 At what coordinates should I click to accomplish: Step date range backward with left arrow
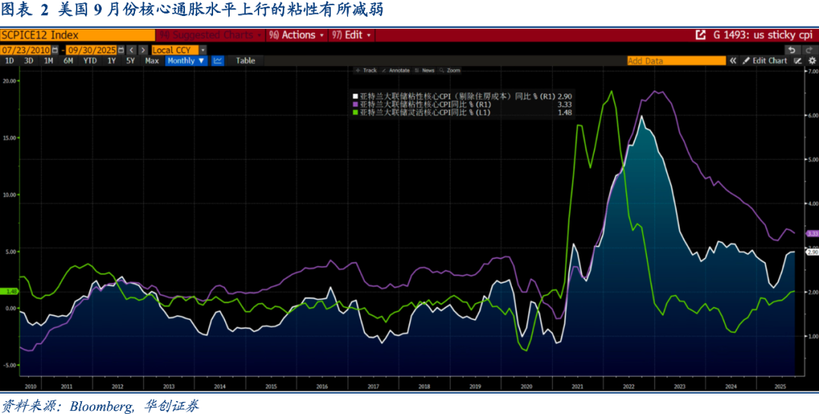click(132, 50)
